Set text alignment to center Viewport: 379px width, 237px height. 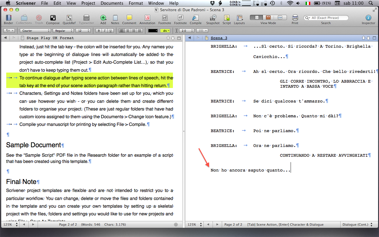click(128, 31)
